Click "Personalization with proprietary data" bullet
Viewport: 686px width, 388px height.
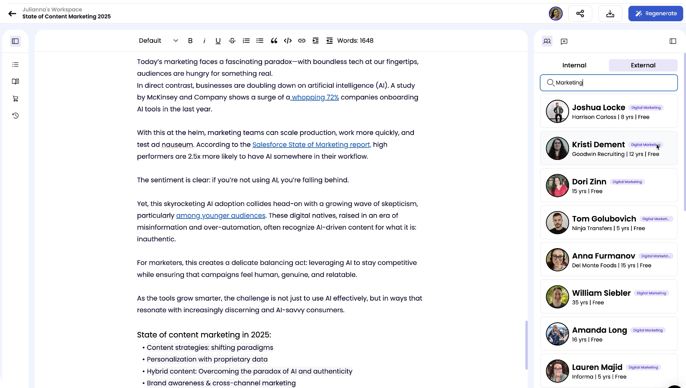click(x=207, y=360)
